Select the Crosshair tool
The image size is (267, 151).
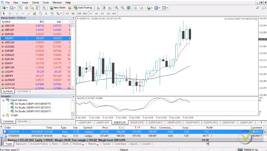tap(10, 13)
